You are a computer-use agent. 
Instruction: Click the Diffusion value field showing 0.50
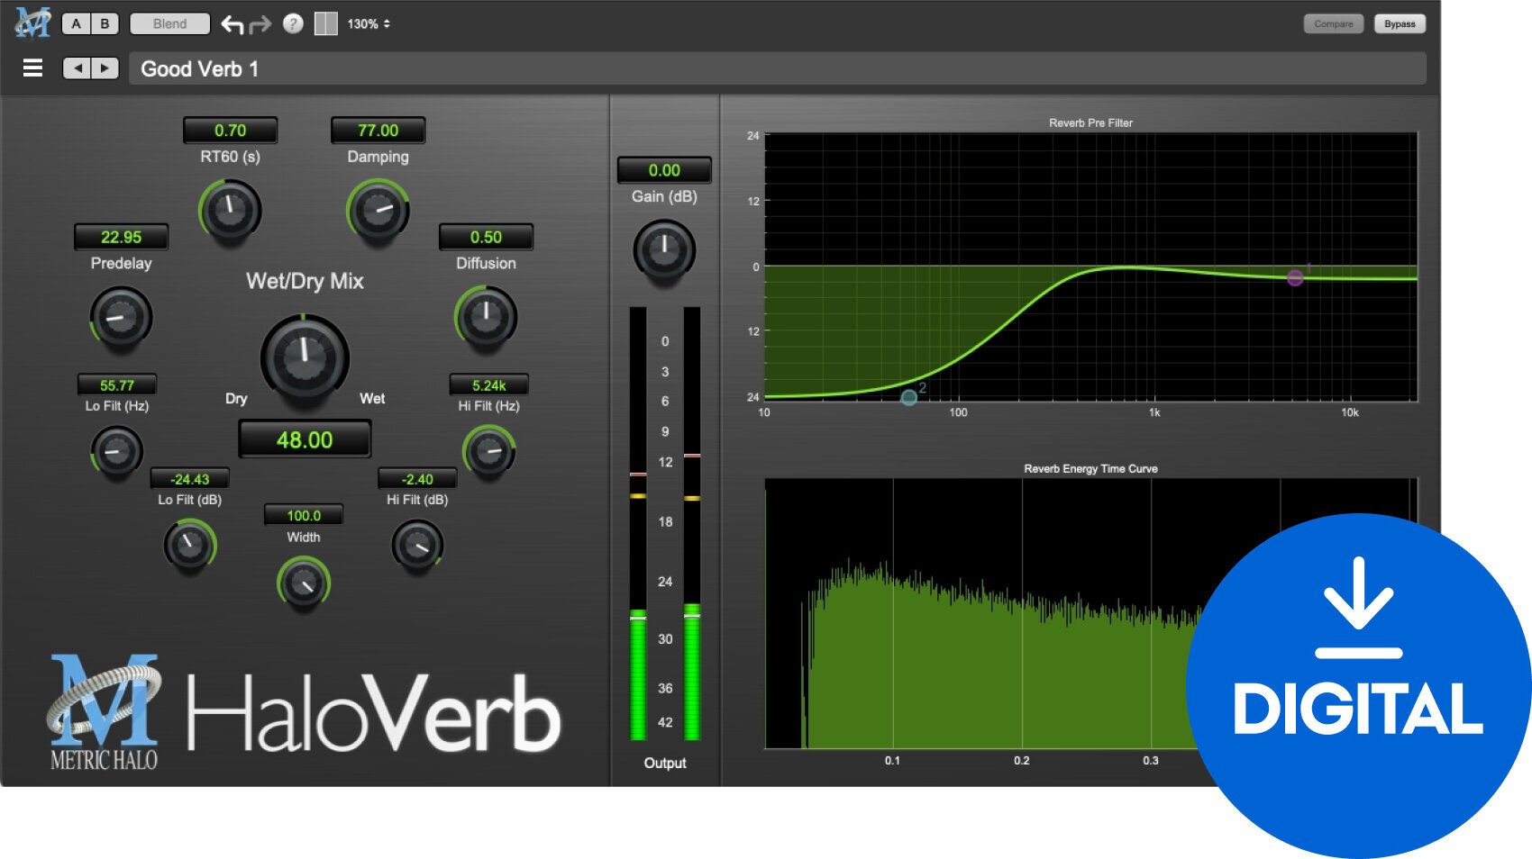pyautogui.click(x=486, y=237)
